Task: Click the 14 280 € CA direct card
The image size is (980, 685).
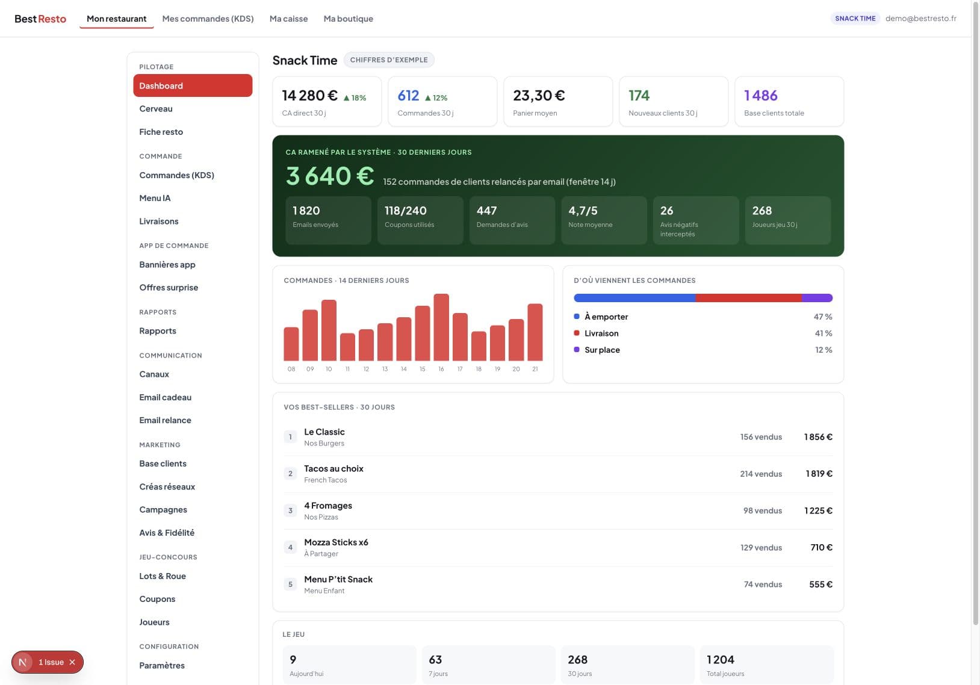Action: tap(327, 102)
